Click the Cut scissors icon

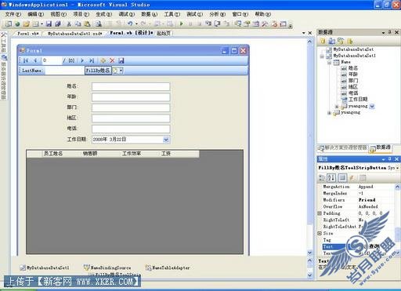69,24
